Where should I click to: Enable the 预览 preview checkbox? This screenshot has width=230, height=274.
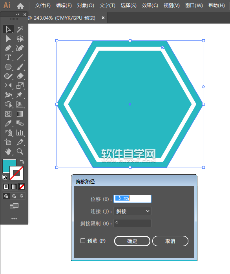[83, 241]
